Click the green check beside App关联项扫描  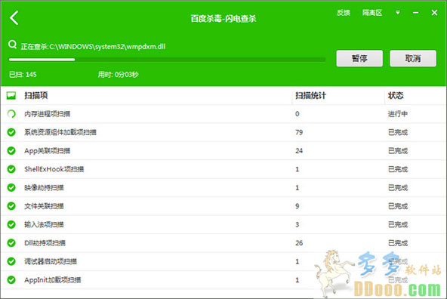coord(11,151)
